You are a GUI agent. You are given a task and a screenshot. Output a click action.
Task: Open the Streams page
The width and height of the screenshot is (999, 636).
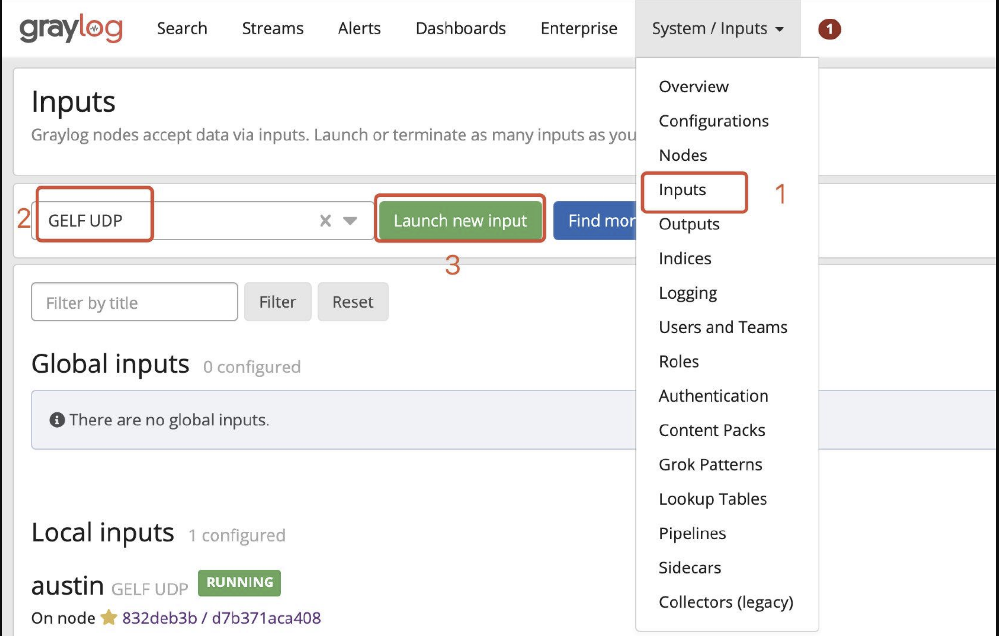click(273, 28)
